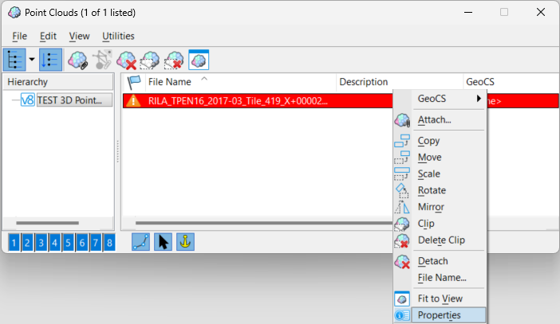Choose Attach... from the context menu
The image size is (560, 324).
440,119
